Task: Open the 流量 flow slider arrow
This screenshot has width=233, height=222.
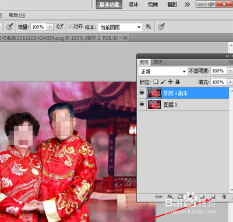Action: click(50, 27)
